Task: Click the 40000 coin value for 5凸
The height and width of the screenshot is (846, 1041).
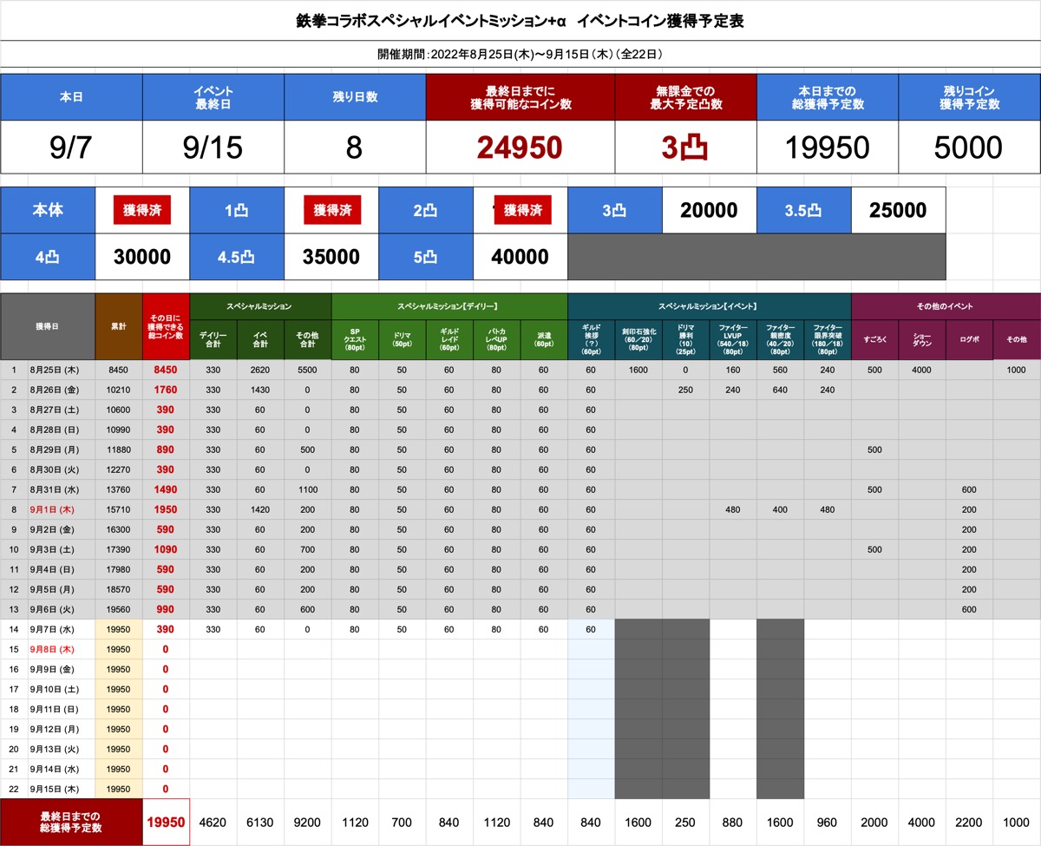Action: [520, 257]
